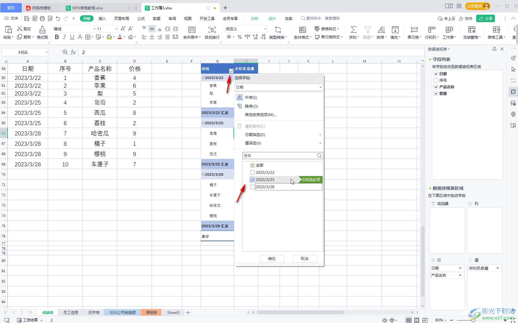Toggle italic formatting
The width and height of the screenshot is (518, 323).
click(65, 37)
